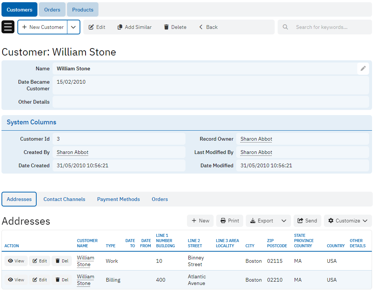View the Work address row
The width and height of the screenshot is (375, 292).
[x=16, y=261]
